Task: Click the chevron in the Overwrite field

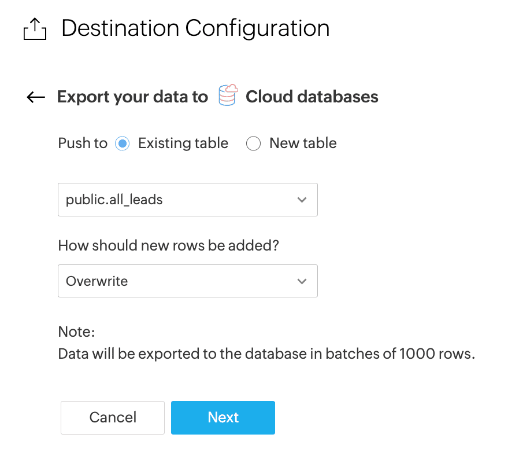Action: point(302,282)
